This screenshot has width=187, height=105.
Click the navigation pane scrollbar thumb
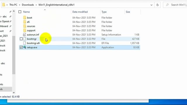[x=14, y=55]
